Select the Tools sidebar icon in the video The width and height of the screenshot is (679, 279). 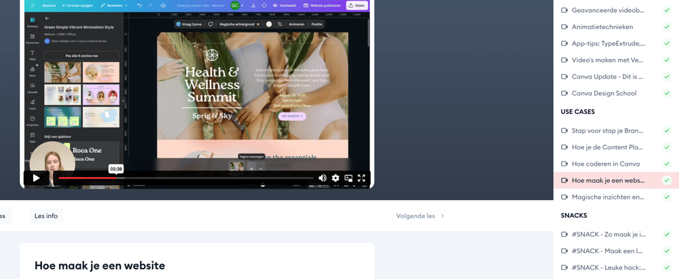pos(33,104)
